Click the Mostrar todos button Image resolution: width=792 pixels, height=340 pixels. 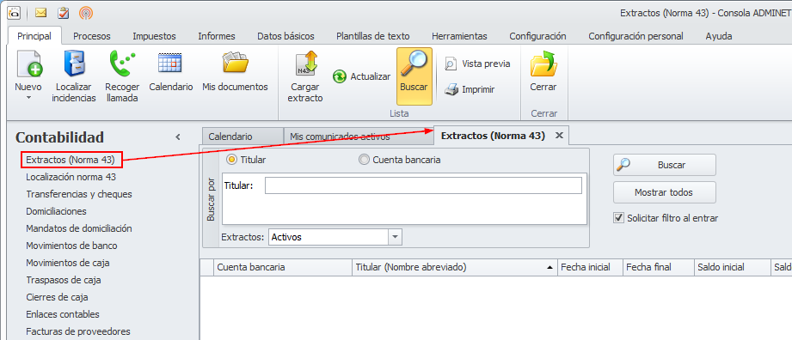coord(665,192)
